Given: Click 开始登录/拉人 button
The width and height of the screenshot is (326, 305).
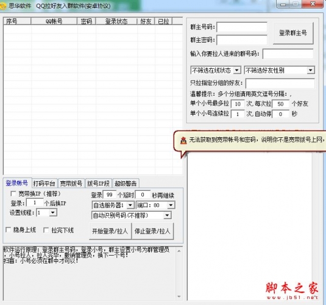Looking at the screenshot, I should (x=110, y=231).
